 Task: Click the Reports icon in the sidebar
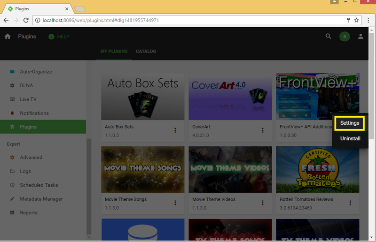(x=12, y=212)
